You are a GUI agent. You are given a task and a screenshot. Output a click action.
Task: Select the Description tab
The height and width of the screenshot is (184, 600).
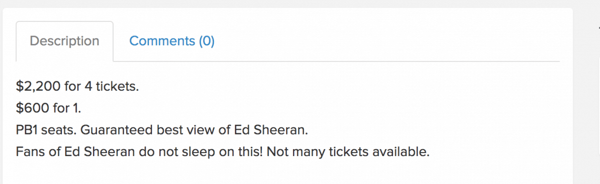click(x=64, y=41)
